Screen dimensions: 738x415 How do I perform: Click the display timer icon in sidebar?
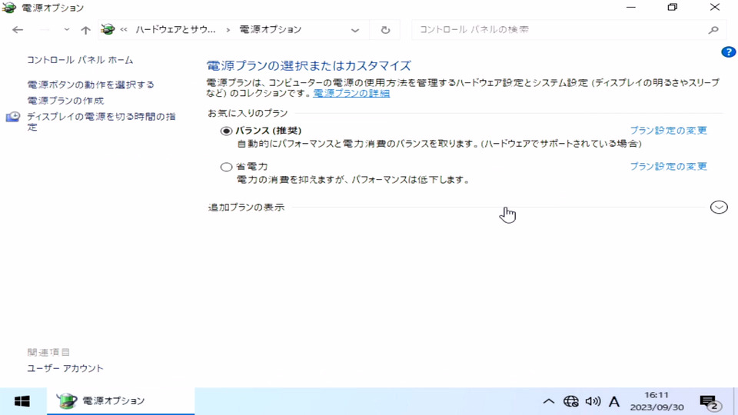click(x=13, y=117)
